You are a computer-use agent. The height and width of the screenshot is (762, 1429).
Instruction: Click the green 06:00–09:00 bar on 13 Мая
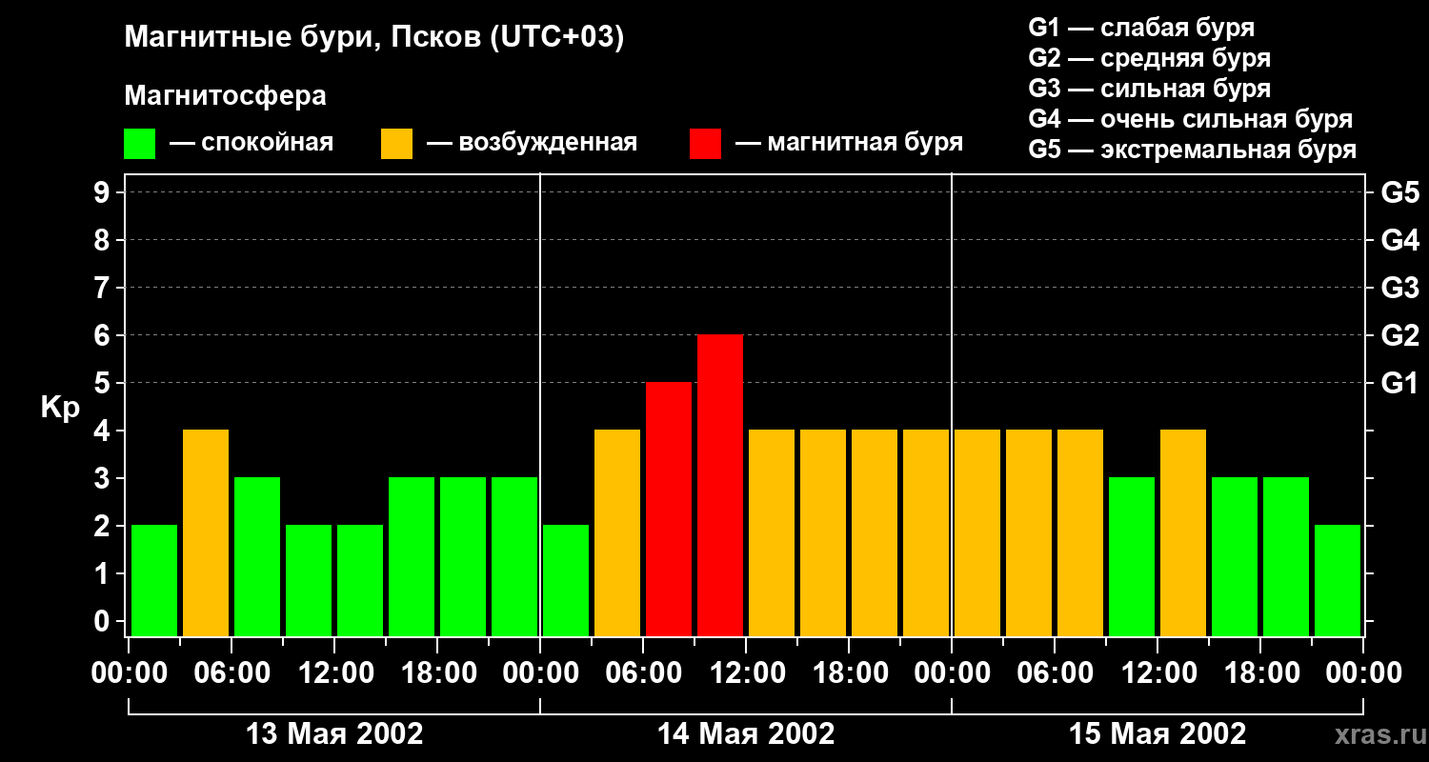tap(257, 556)
